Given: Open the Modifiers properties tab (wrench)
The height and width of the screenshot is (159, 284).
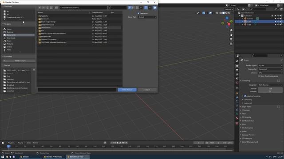Looking at the screenshot, I should tap(237, 97).
